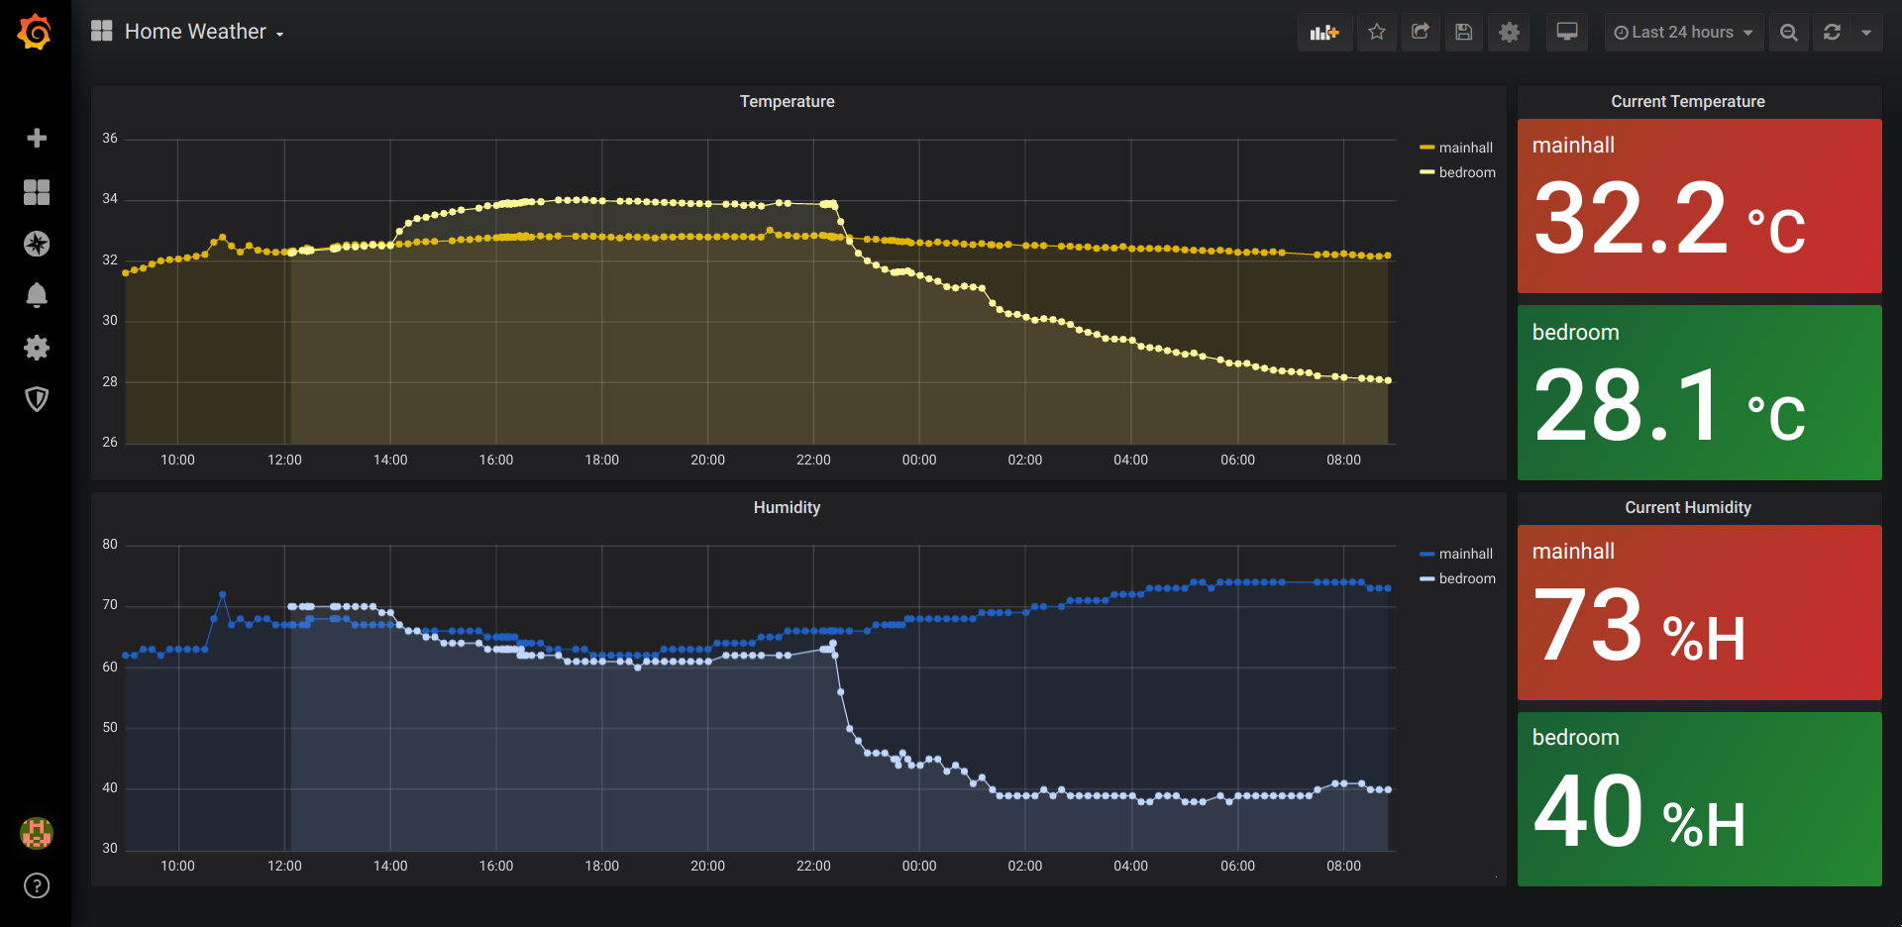This screenshot has height=927, width=1902.
Task: Click the 40 label on Humidity y-axis
Action: tap(110, 787)
